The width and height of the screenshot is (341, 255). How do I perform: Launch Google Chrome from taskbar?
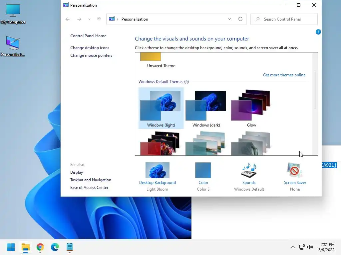click(40, 247)
